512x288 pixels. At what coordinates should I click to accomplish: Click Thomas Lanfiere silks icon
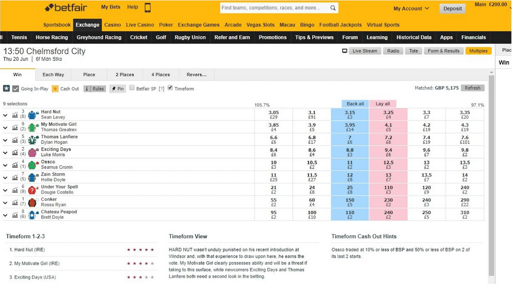(32, 139)
